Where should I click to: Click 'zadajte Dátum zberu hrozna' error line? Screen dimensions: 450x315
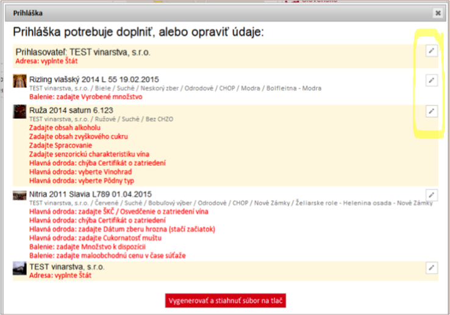pos(123,229)
